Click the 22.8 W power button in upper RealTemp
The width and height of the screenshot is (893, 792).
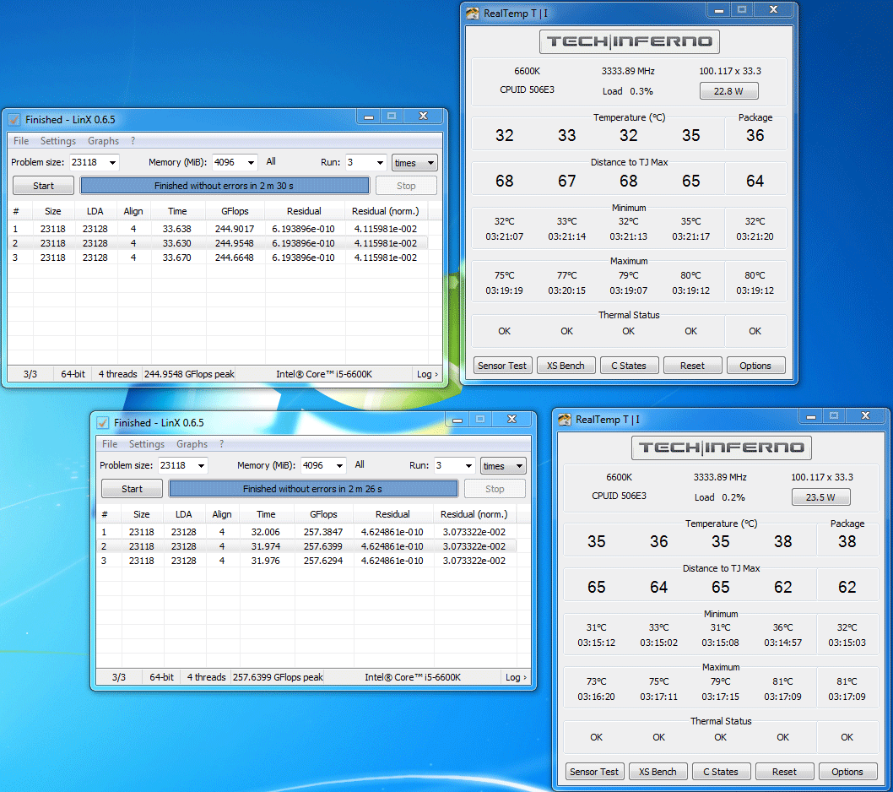pos(728,91)
